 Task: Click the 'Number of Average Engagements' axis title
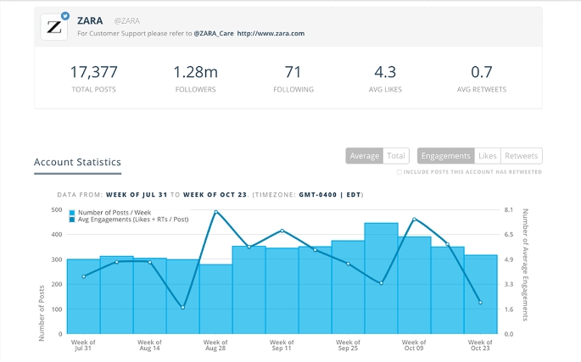click(x=525, y=265)
